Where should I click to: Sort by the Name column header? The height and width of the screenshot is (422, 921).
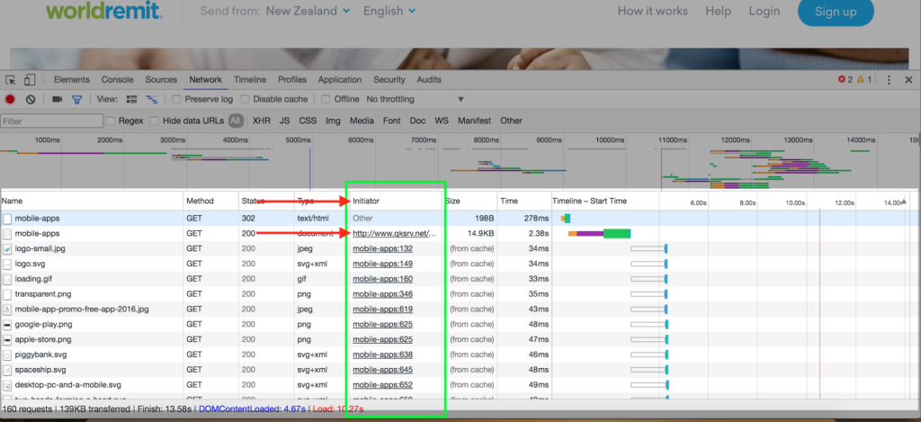[x=92, y=201]
